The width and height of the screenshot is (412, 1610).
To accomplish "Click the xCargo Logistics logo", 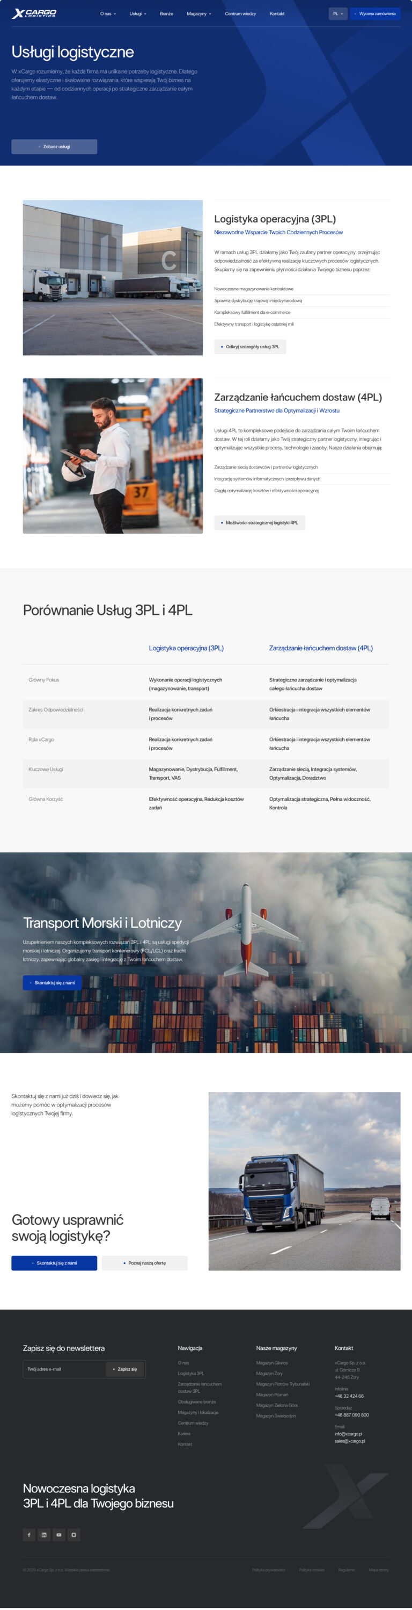I will [x=34, y=14].
